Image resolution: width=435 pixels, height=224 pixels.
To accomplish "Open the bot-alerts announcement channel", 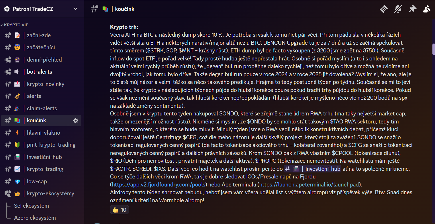I will coord(40,72).
